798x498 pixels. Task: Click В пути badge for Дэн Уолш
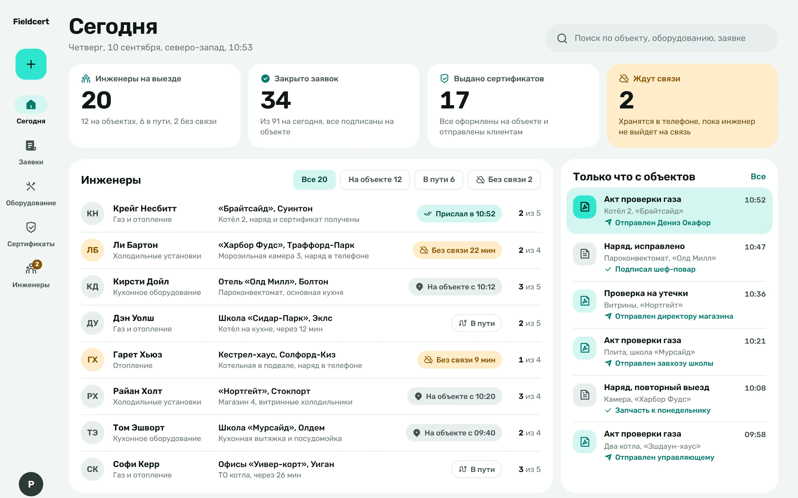pos(477,323)
